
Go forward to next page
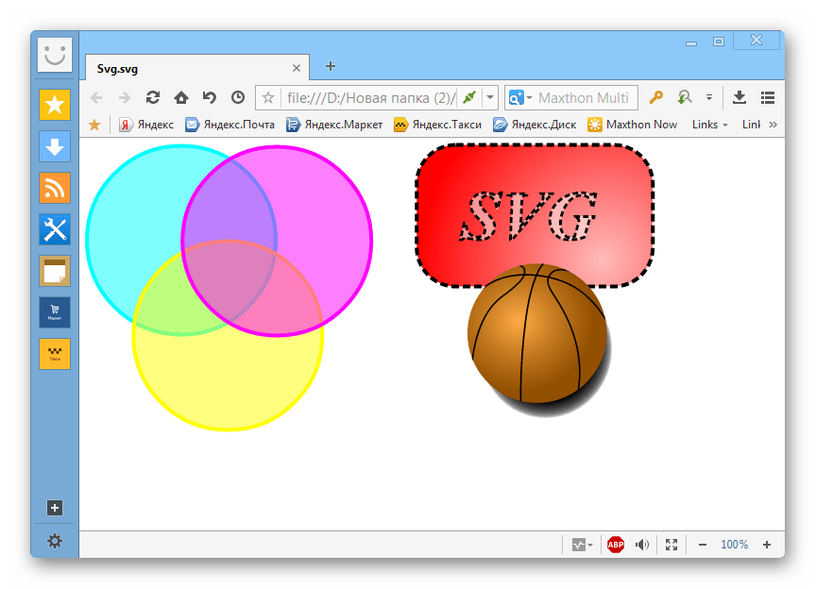tap(125, 97)
